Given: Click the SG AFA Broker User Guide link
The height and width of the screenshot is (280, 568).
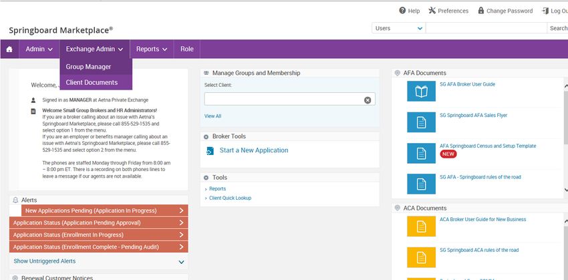Looking at the screenshot, I should (x=467, y=84).
